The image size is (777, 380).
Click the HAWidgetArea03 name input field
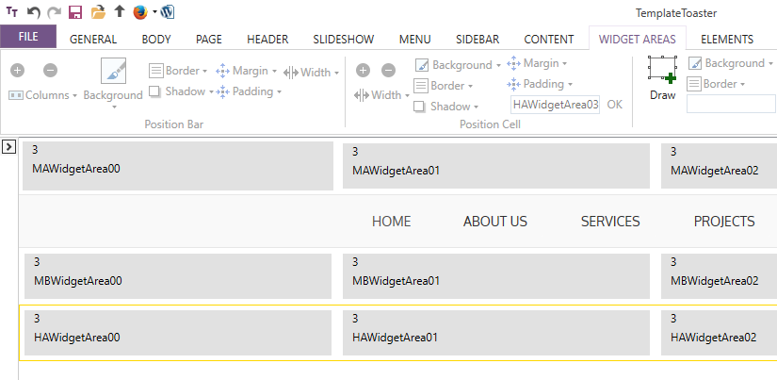555,105
